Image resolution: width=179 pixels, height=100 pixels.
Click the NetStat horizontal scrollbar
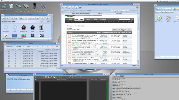(x=26, y=68)
